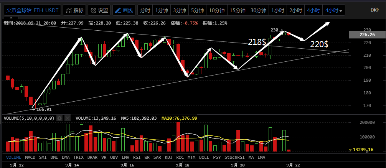Viewport: 386px width, 168px height.
Task: Switch to 分时 time-sharing view
Action: point(145,10)
